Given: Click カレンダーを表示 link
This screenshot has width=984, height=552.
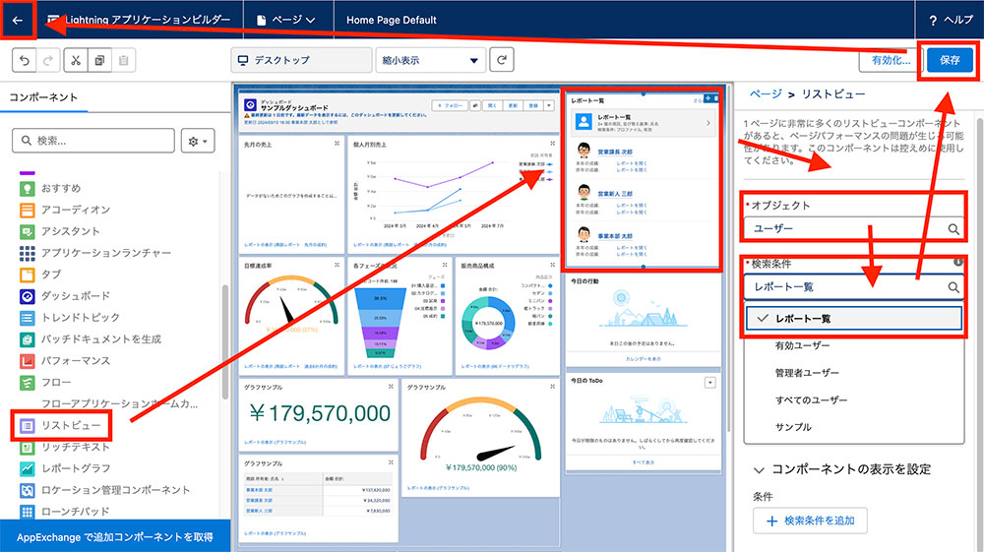Looking at the screenshot, I should [643, 359].
